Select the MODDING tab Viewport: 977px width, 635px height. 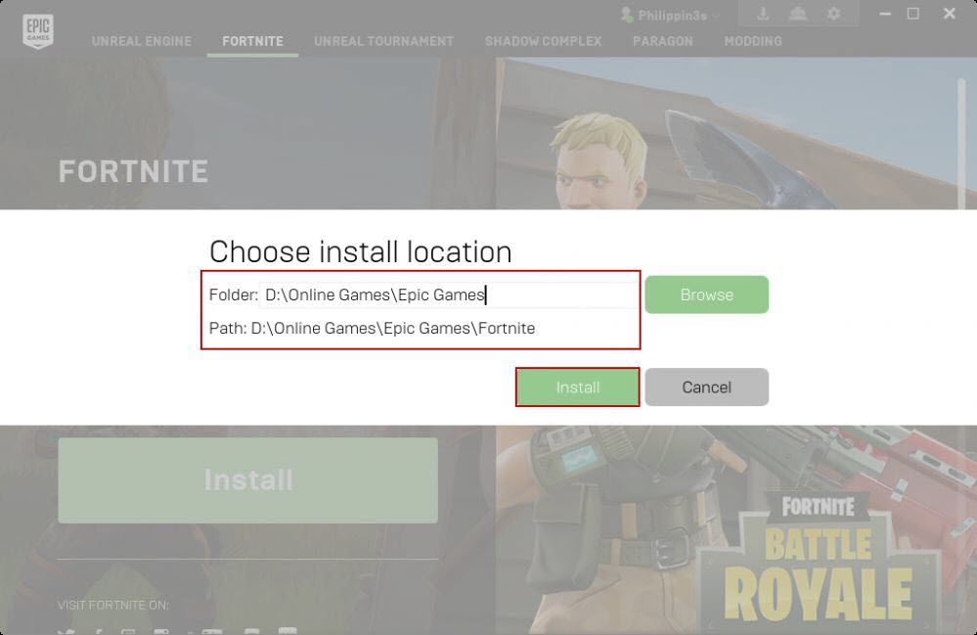[x=753, y=41]
